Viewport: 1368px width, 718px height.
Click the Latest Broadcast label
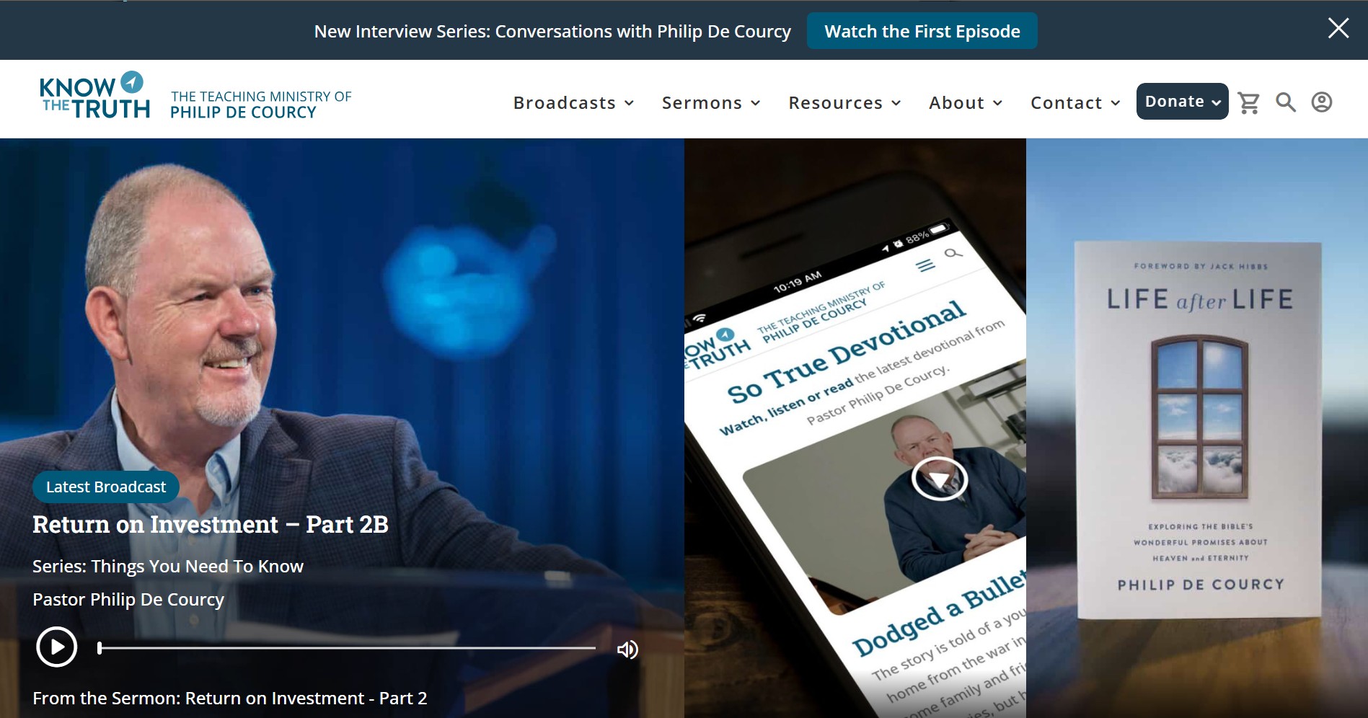[106, 487]
